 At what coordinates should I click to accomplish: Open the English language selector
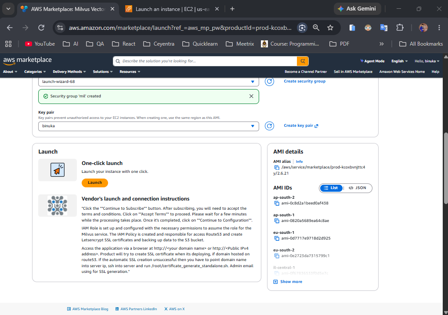tap(399, 61)
